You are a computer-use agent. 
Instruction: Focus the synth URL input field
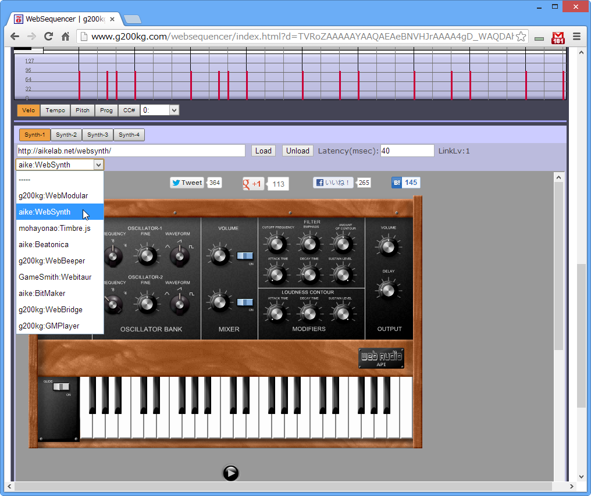[x=131, y=151]
